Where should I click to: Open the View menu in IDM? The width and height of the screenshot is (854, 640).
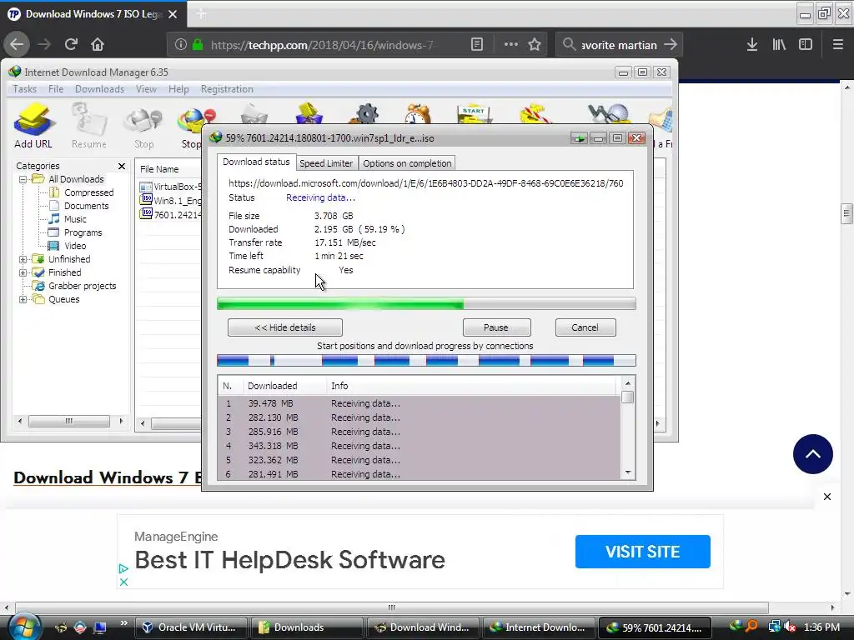click(146, 89)
